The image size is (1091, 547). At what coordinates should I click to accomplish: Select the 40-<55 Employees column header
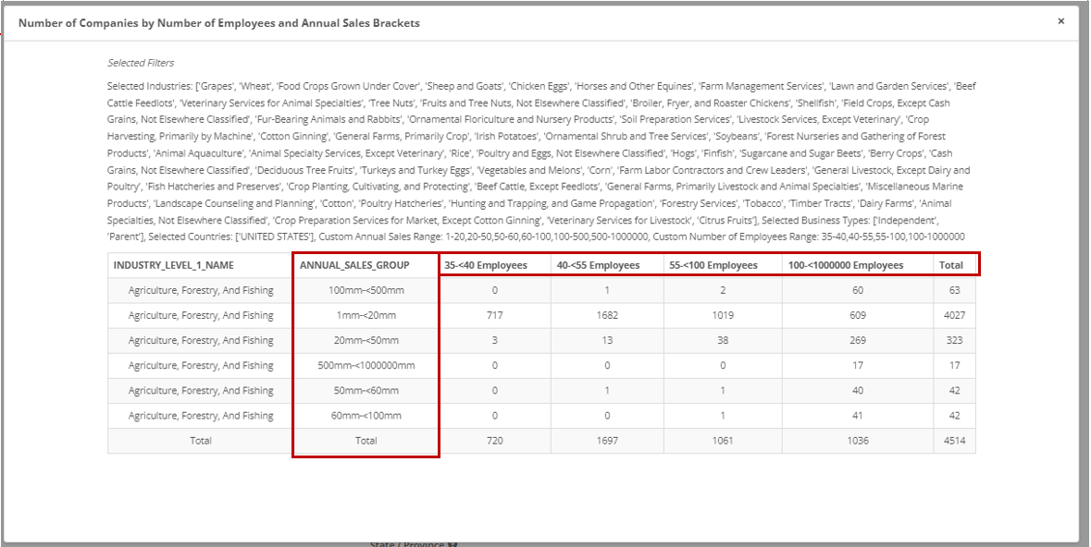[597, 265]
